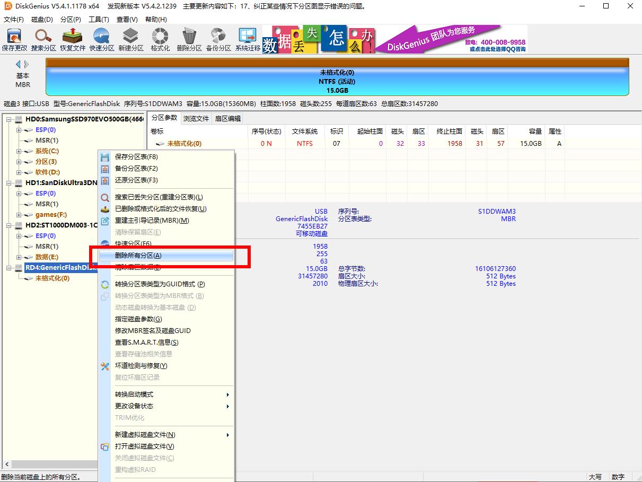This screenshot has width=642, height=482.
Task: Select the 格式化 format icon
Action: pyautogui.click(x=160, y=39)
